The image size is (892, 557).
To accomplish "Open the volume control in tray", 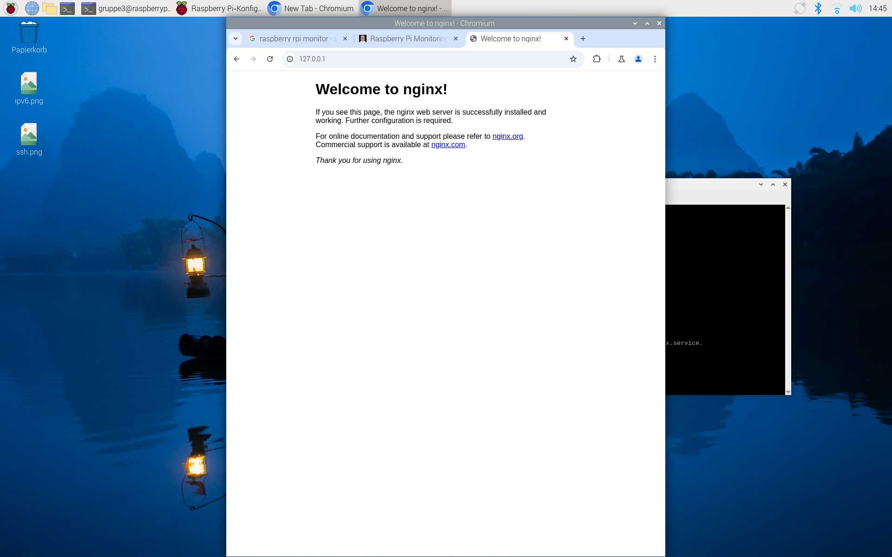I will [x=855, y=8].
